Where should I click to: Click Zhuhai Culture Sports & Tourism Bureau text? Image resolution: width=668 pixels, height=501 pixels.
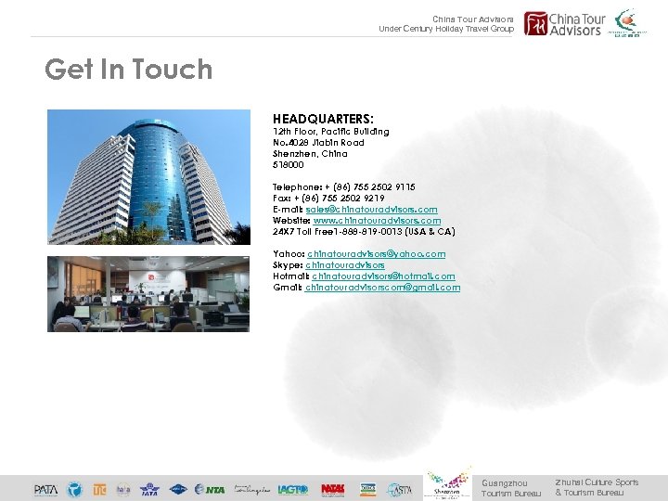click(597, 487)
